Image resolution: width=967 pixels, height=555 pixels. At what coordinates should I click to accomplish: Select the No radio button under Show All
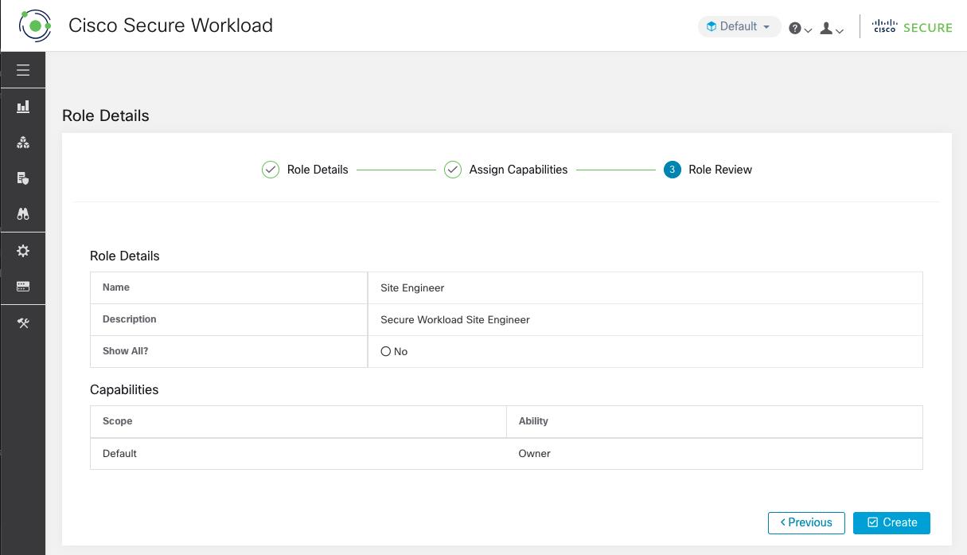385,351
